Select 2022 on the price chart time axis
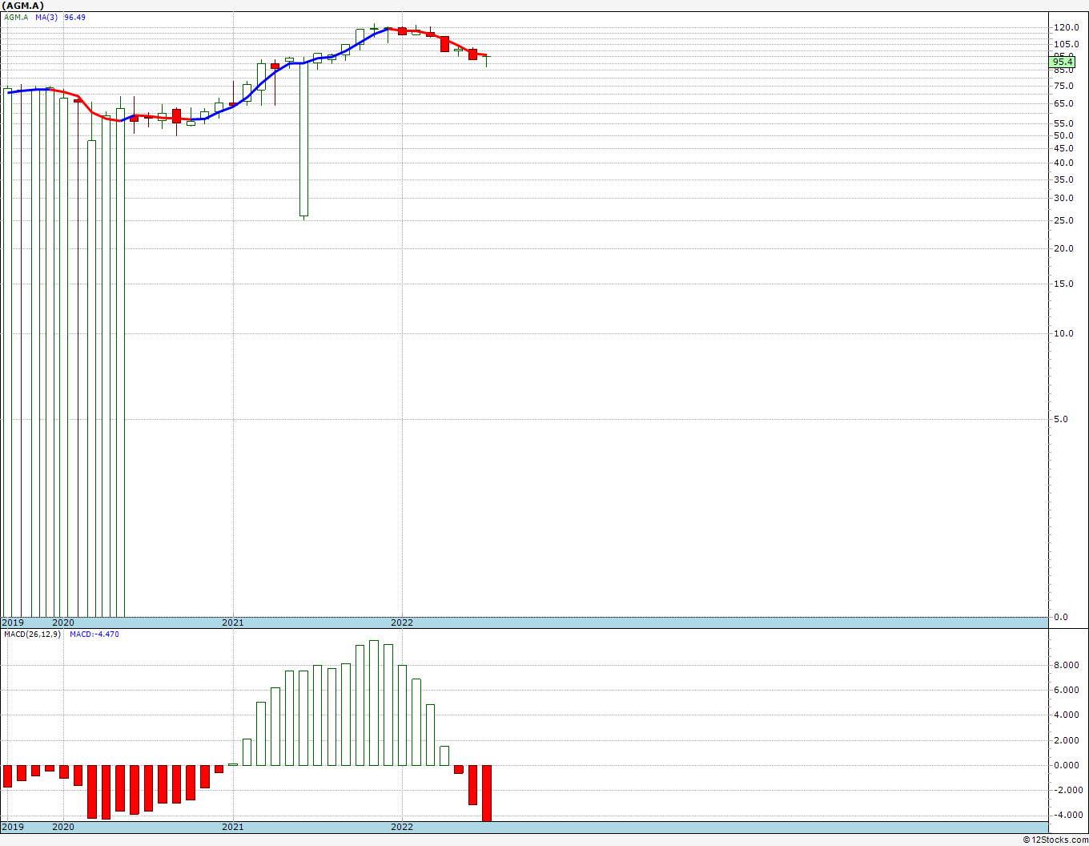 [x=402, y=622]
